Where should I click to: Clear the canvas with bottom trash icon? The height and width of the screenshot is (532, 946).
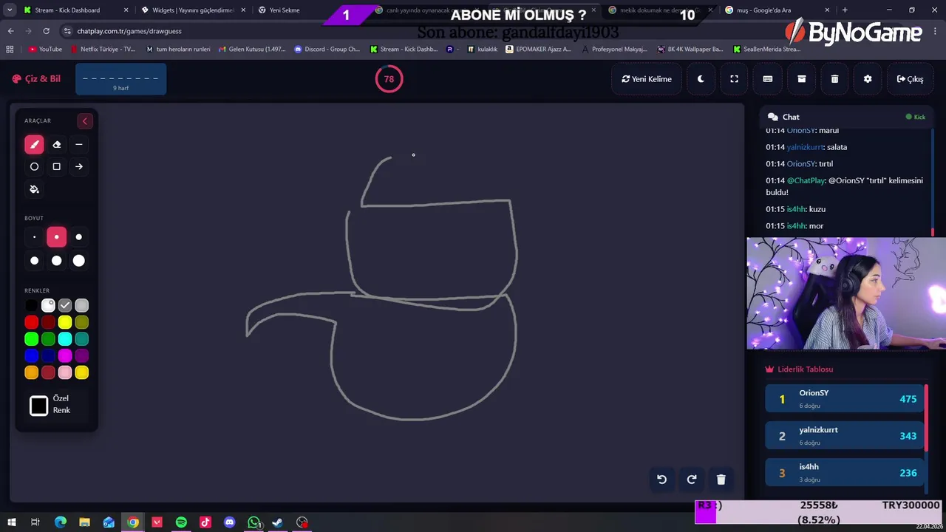(x=721, y=480)
